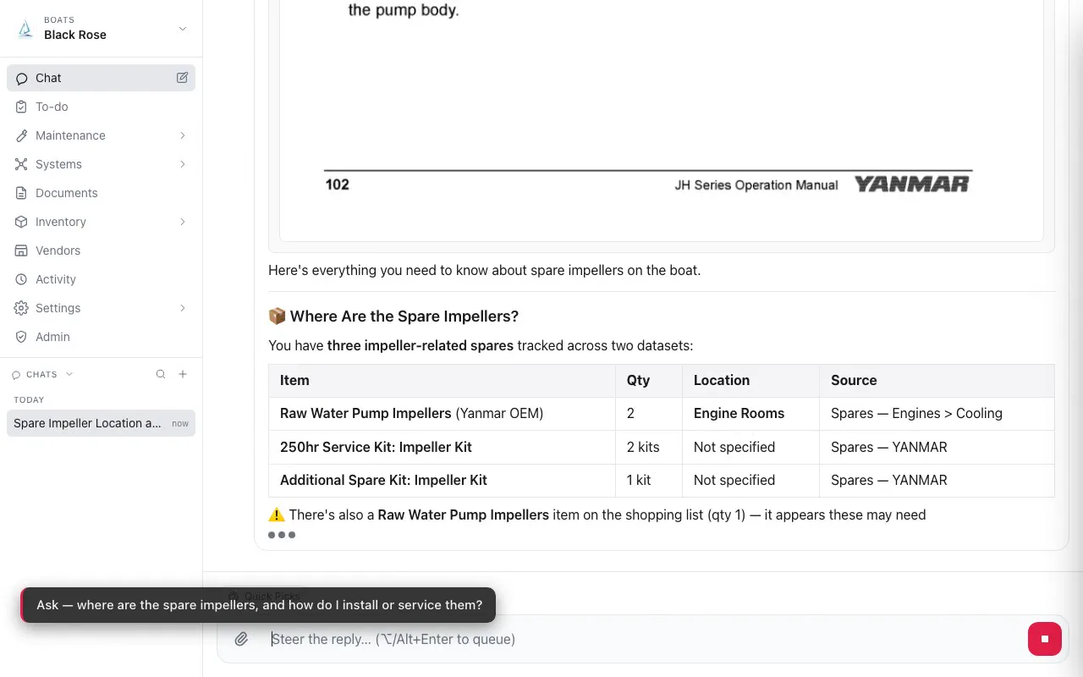Viewport: 1083px width, 677px height.
Task: Click the Admin shield icon
Action: [x=22, y=337]
